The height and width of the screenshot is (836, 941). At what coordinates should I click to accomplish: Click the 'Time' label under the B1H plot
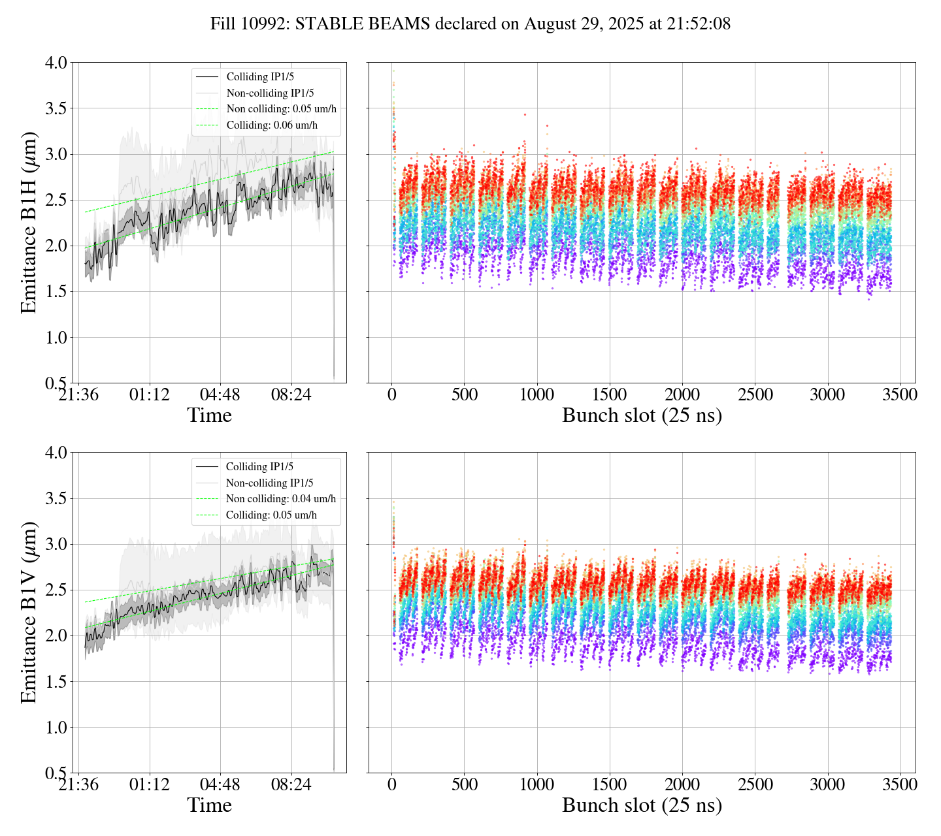coord(209,415)
